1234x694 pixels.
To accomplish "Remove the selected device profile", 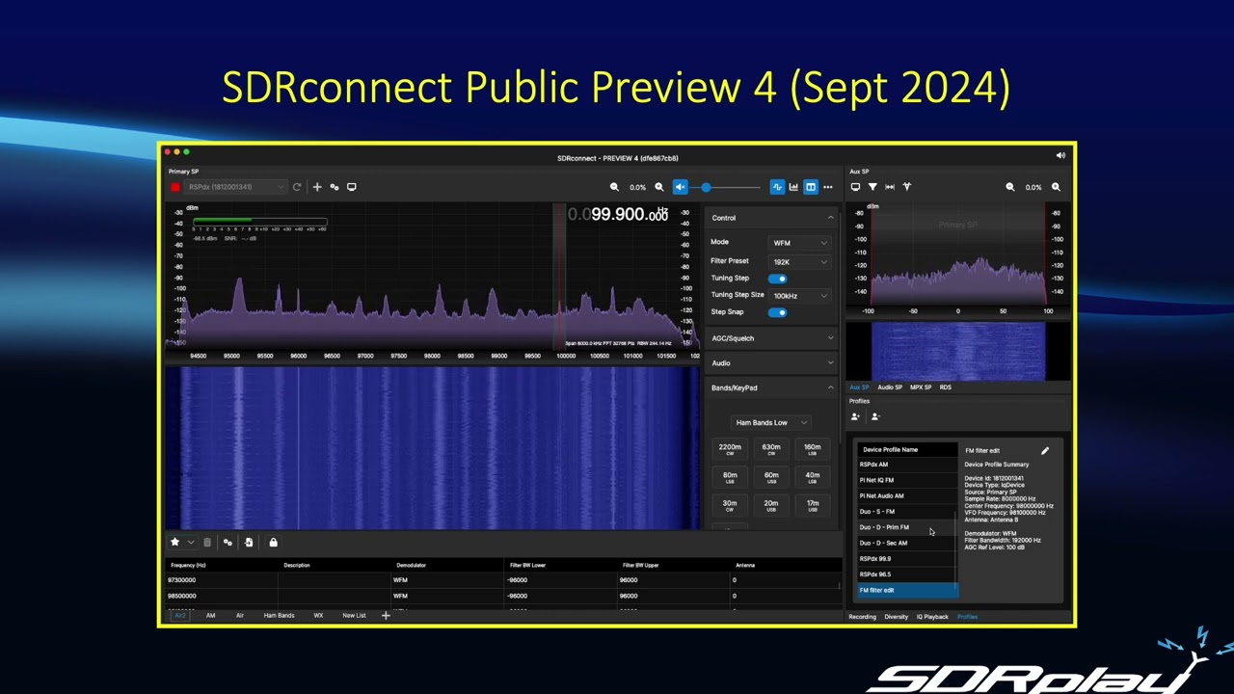I will [875, 416].
